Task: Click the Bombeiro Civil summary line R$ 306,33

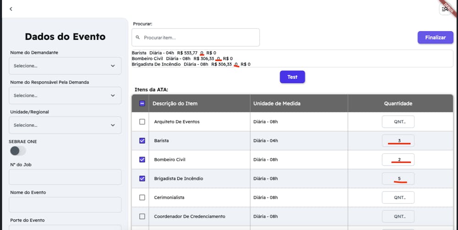Action: 182,59
